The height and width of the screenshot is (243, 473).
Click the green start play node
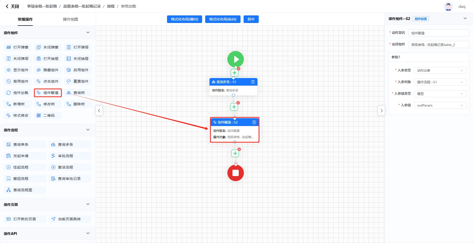click(235, 59)
